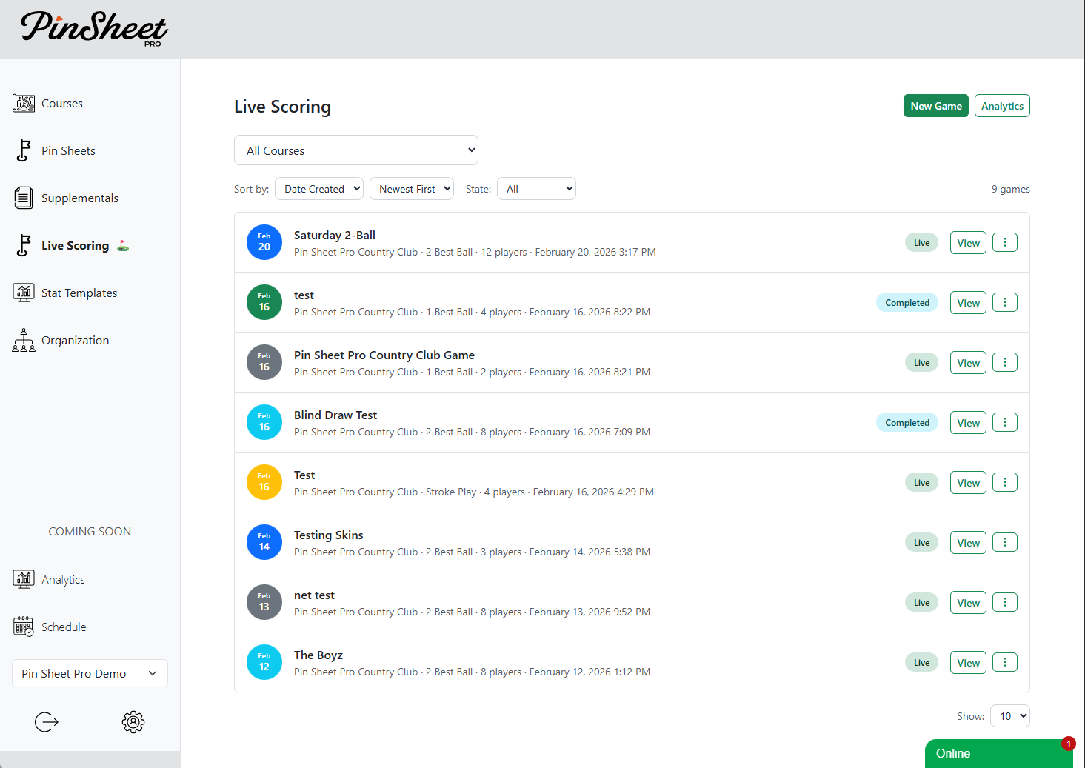Image resolution: width=1085 pixels, height=768 pixels.
Task: Open the three-dot menu for Blind Draw Test
Action: click(1004, 421)
